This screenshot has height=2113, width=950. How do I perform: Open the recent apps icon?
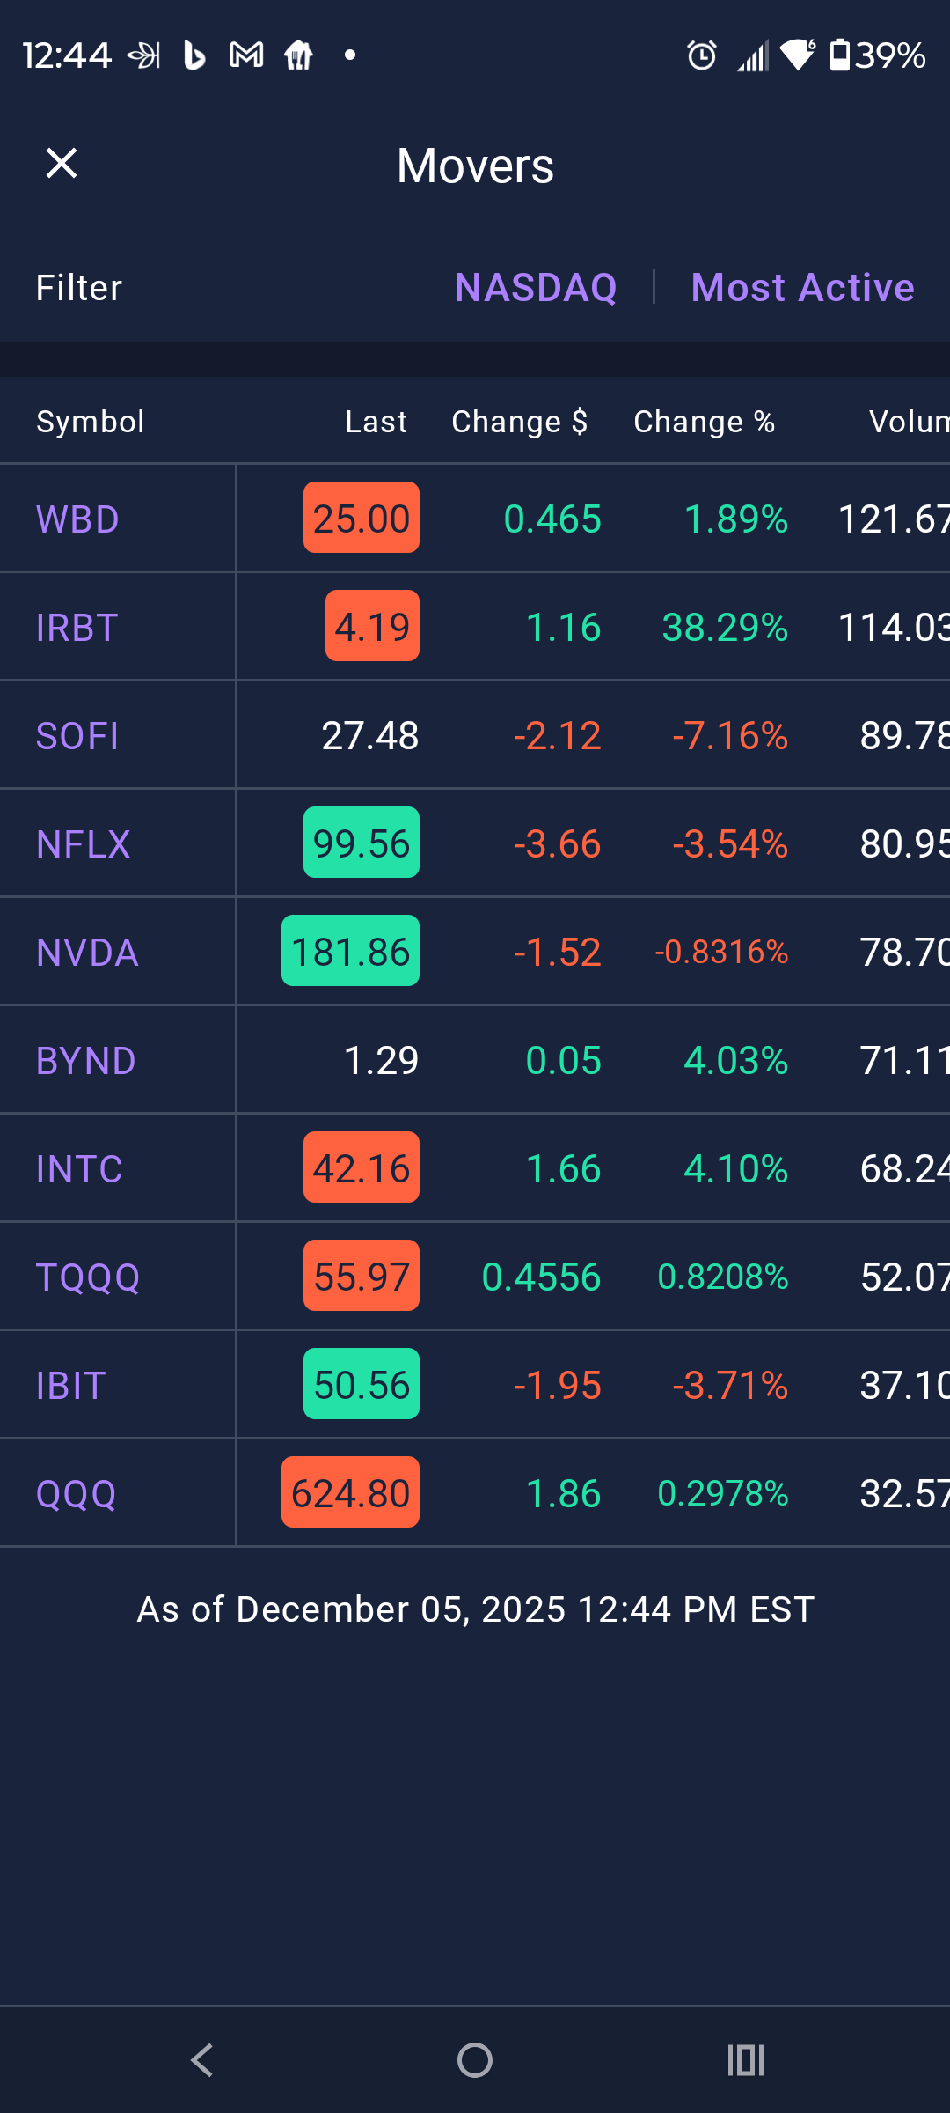pyautogui.click(x=746, y=2060)
